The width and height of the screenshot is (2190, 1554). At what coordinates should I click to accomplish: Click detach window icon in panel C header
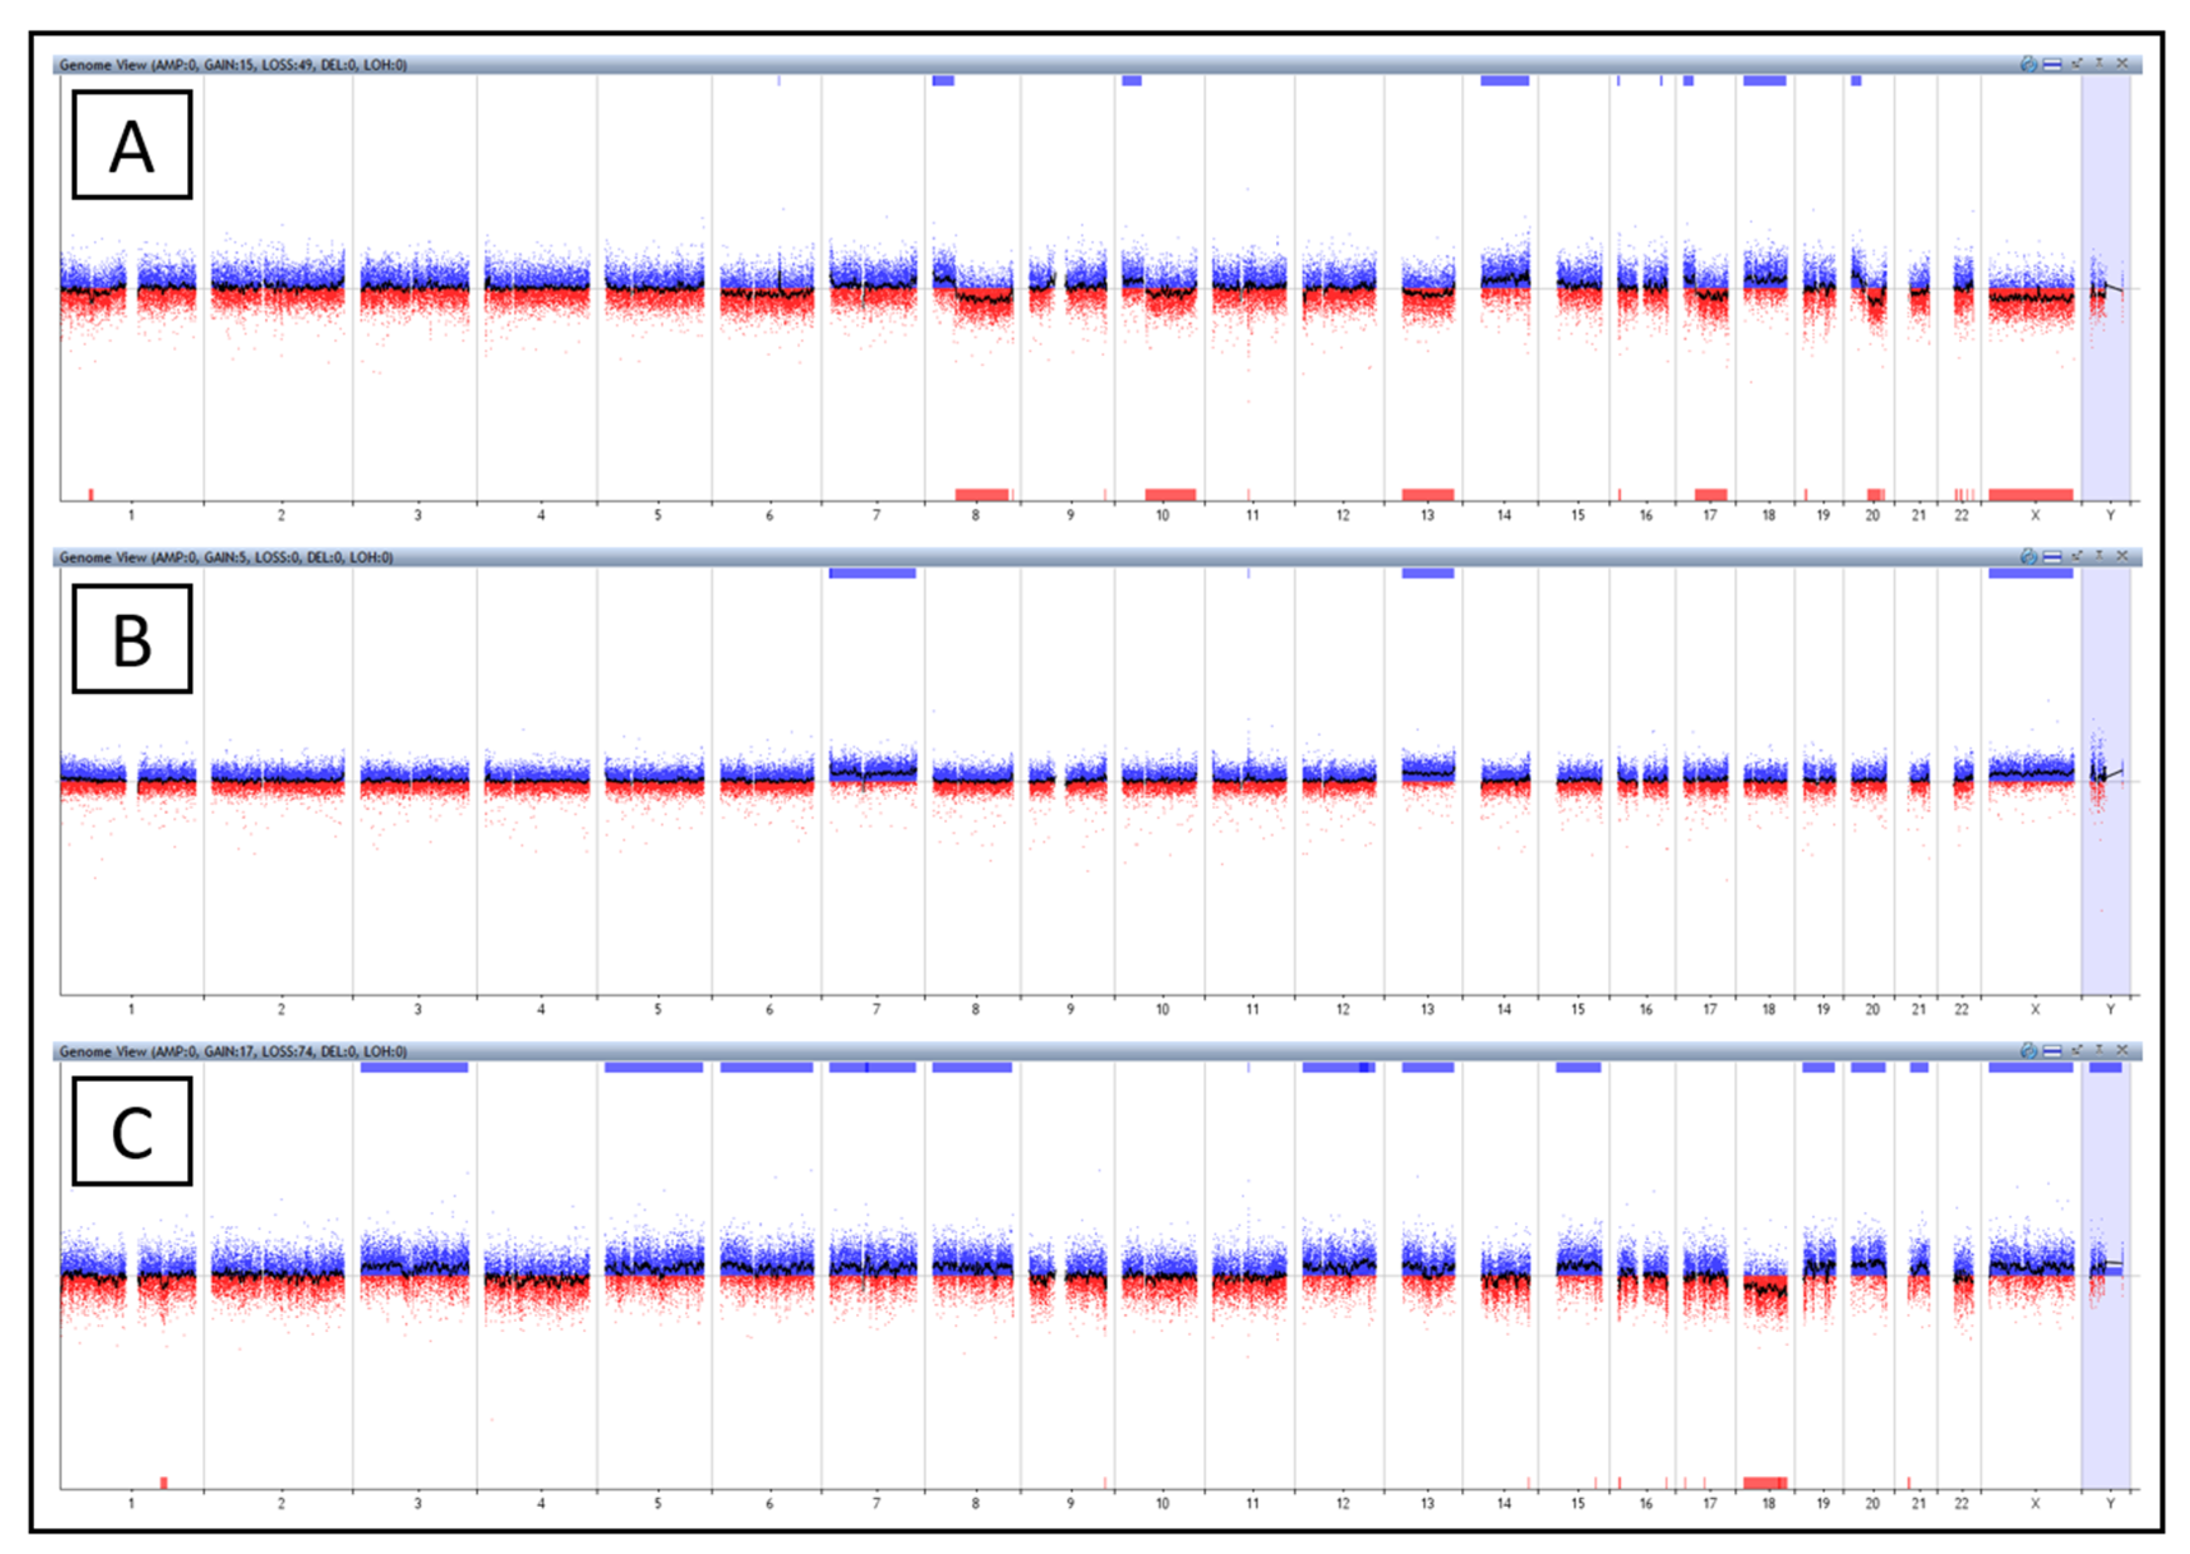point(2077,1051)
